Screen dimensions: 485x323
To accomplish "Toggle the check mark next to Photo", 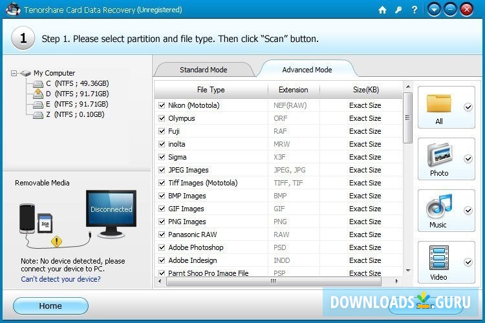I will point(468,159).
